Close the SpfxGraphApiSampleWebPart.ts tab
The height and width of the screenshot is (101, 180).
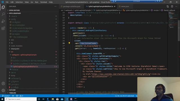[x=114, y=6]
